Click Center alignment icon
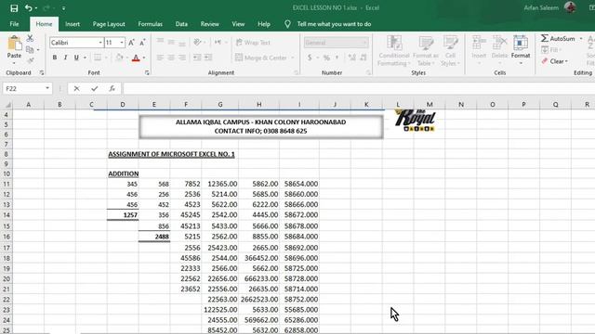The height and width of the screenshot is (334, 595). point(171,58)
